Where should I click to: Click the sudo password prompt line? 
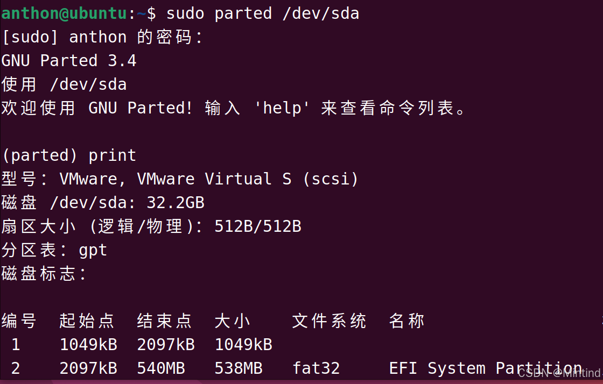pyautogui.click(x=102, y=37)
